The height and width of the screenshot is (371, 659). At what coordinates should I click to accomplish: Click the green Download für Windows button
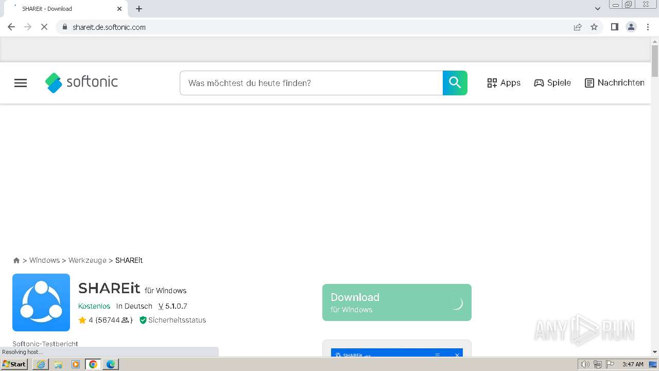tap(397, 302)
